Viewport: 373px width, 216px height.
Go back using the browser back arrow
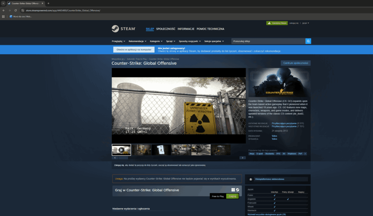[x=4, y=10]
